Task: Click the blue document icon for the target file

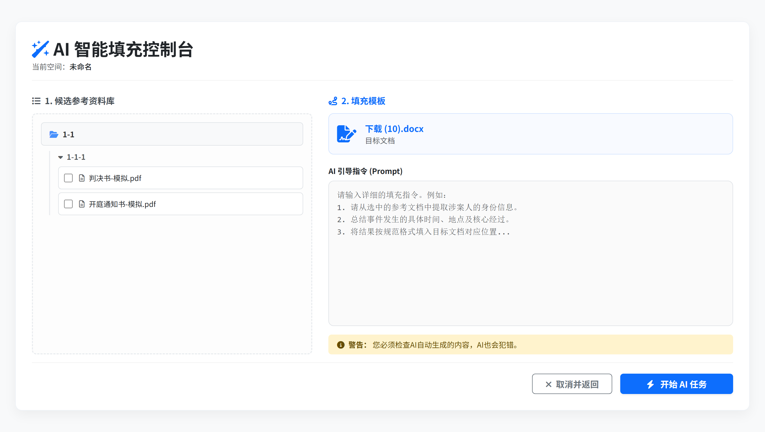Action: tap(346, 134)
